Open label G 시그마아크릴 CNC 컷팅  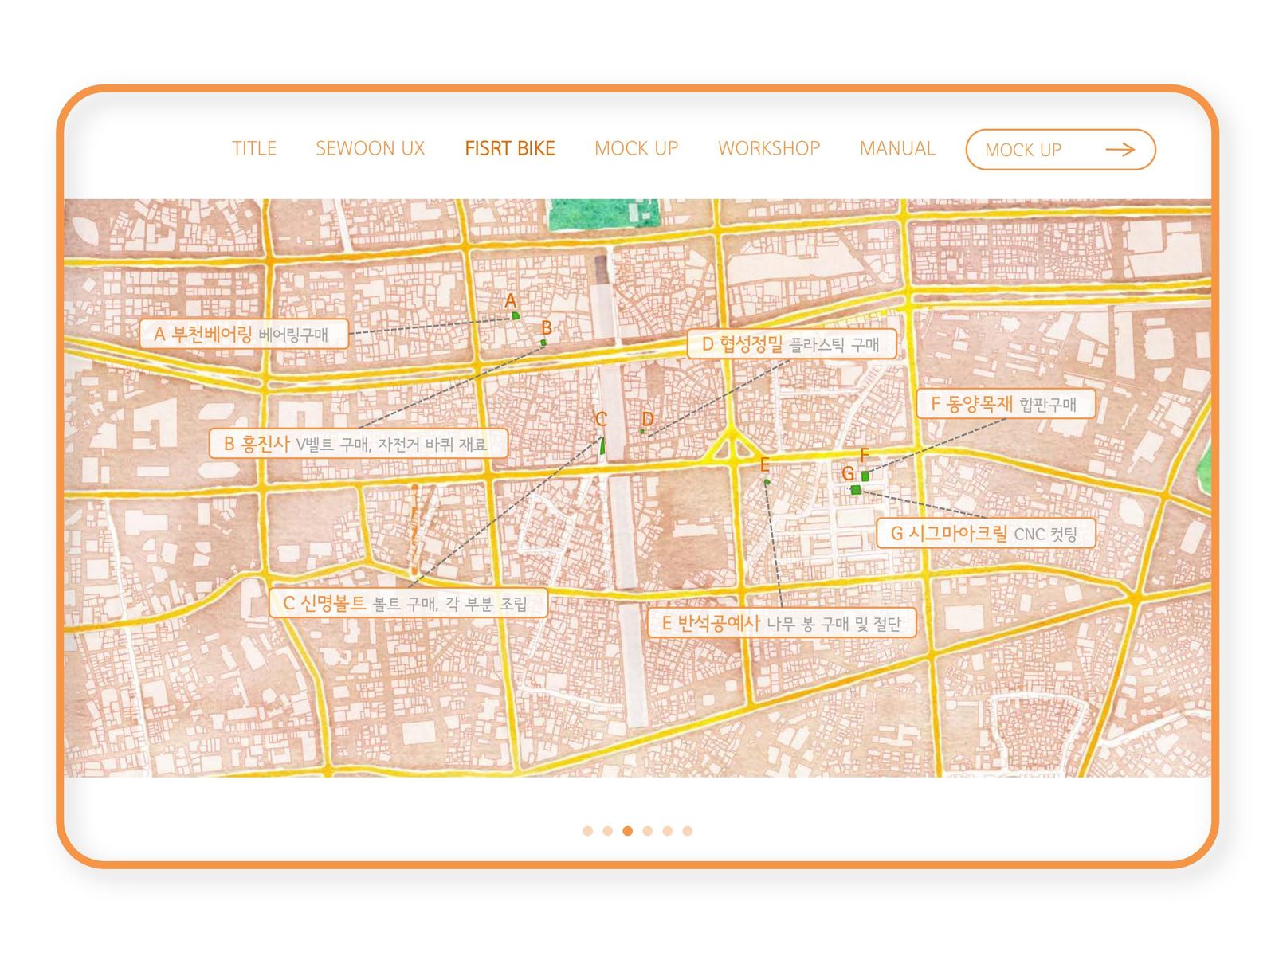[x=986, y=534]
